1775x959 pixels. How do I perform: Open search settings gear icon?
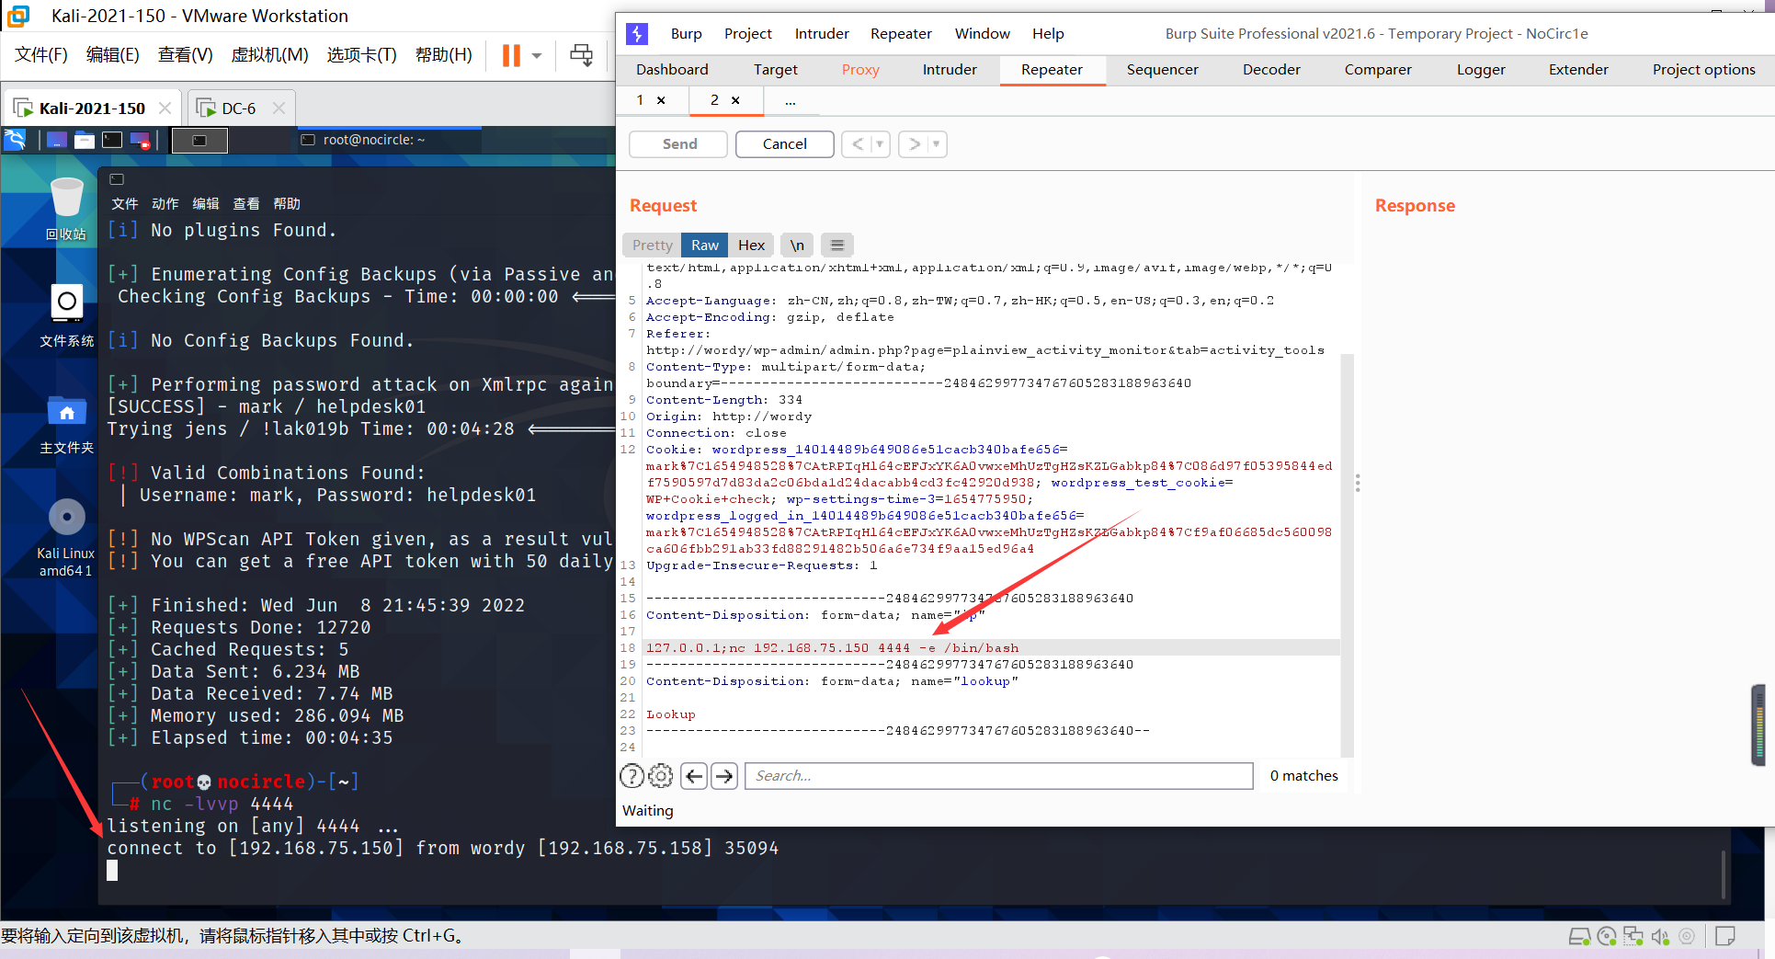(x=661, y=777)
